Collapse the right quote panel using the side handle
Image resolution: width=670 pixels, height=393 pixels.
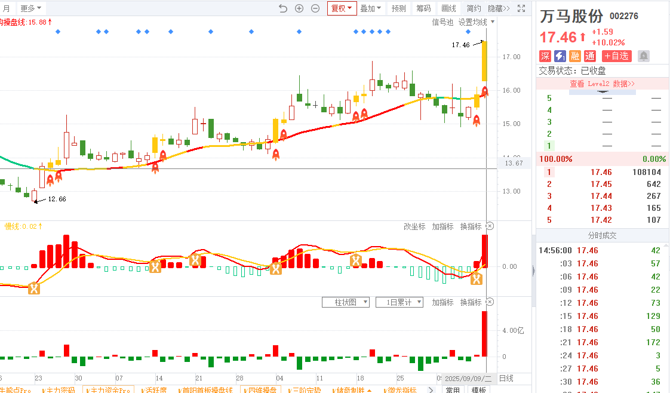534,271
